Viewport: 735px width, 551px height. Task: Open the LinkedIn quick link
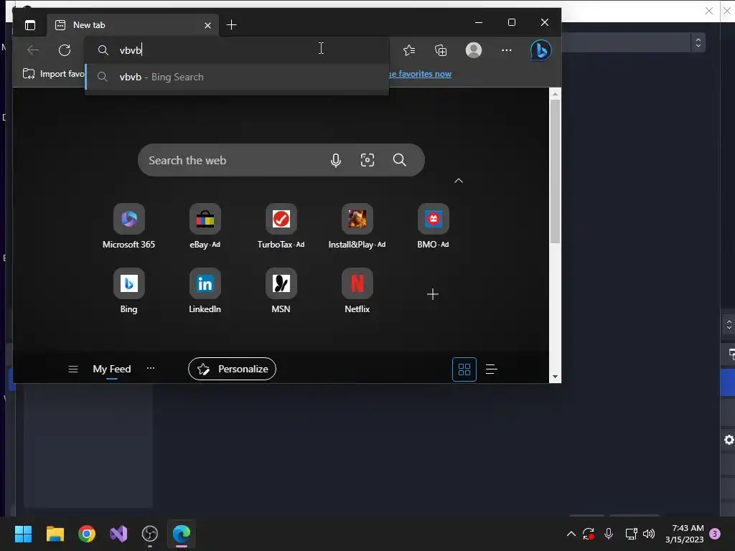coord(205,291)
